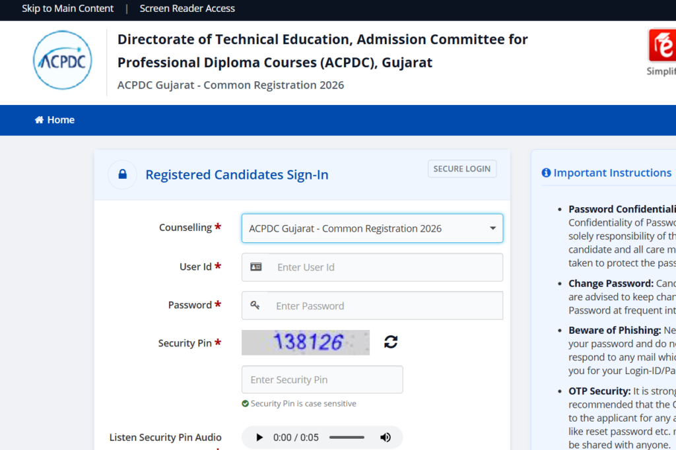Click the ACPDC logo
Image resolution: width=676 pixels, height=450 pixels.
63,60
